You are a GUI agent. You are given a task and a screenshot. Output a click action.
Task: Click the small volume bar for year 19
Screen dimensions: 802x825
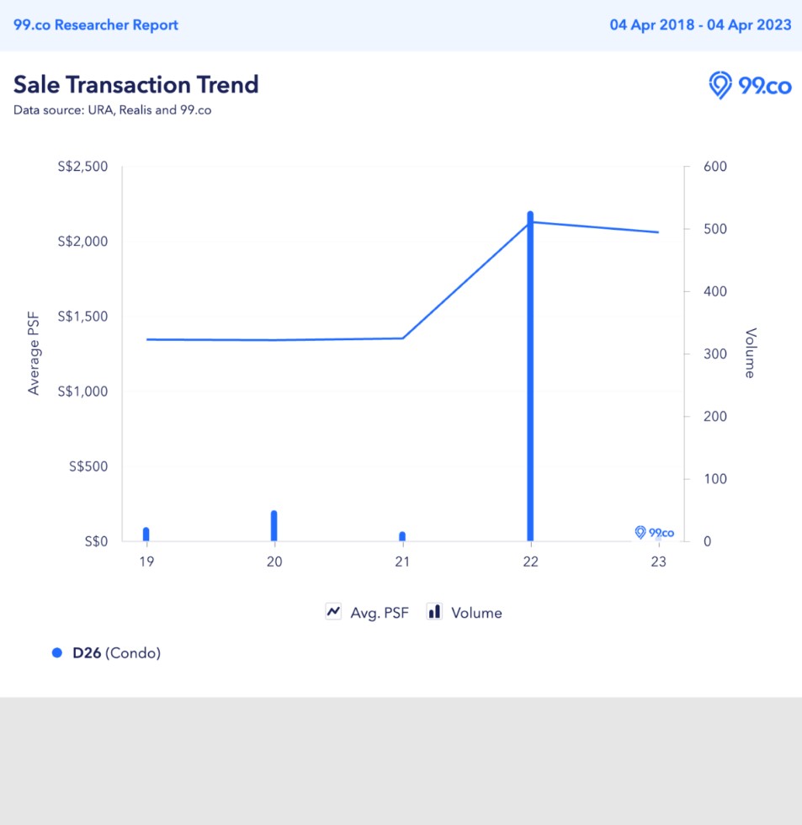coord(146,535)
